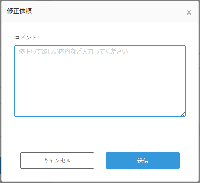This screenshot has width=200, height=183.
Task: Click the コメント field label
Action: pyautogui.click(x=26, y=38)
